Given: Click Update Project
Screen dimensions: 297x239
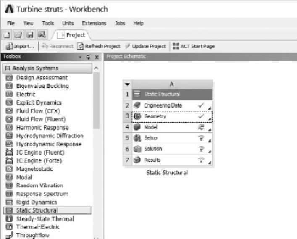Looking at the screenshot, I should point(145,46).
